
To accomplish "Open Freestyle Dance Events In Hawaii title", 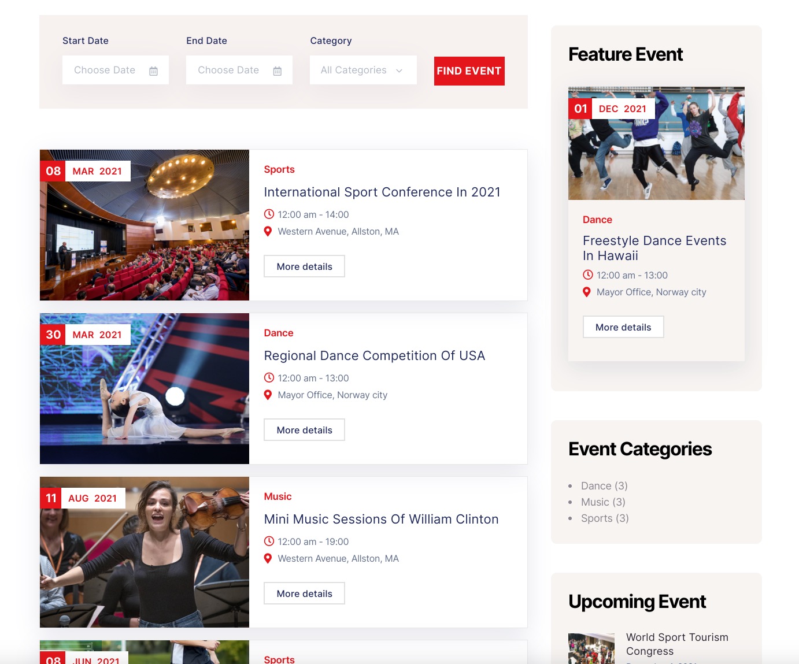I will tap(654, 248).
